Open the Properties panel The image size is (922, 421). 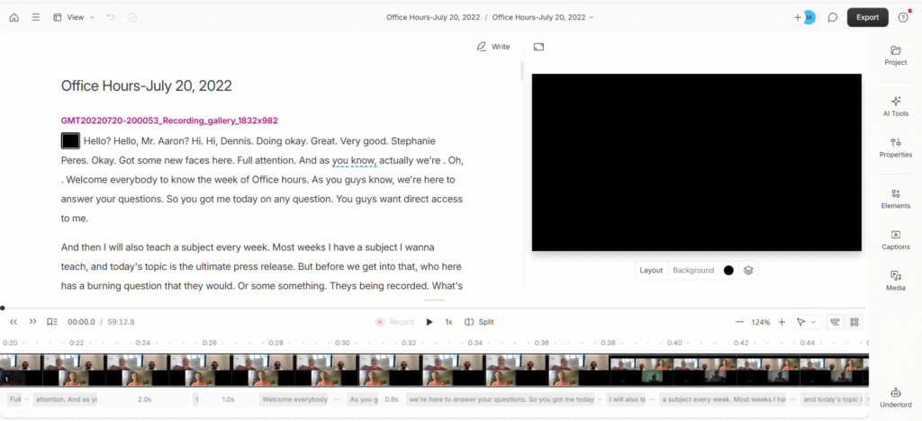tap(895, 148)
